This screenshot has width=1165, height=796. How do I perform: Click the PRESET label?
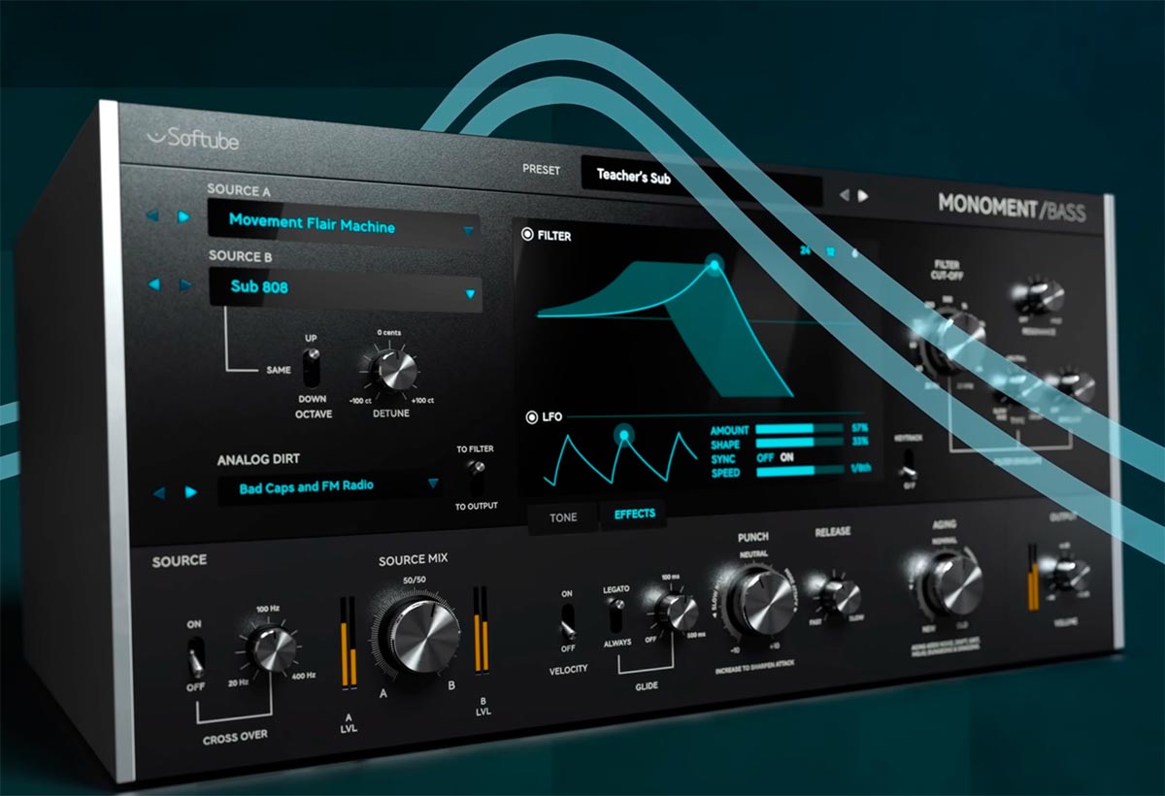coord(541,170)
